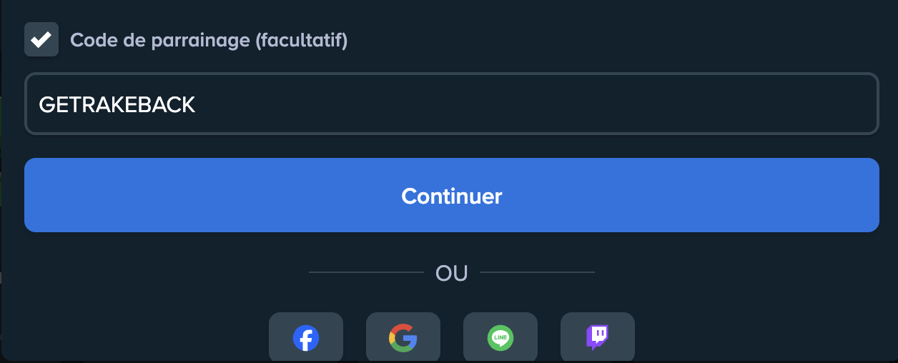
Task: Uncheck the Code de parrainage checkbox
Action: (41, 39)
